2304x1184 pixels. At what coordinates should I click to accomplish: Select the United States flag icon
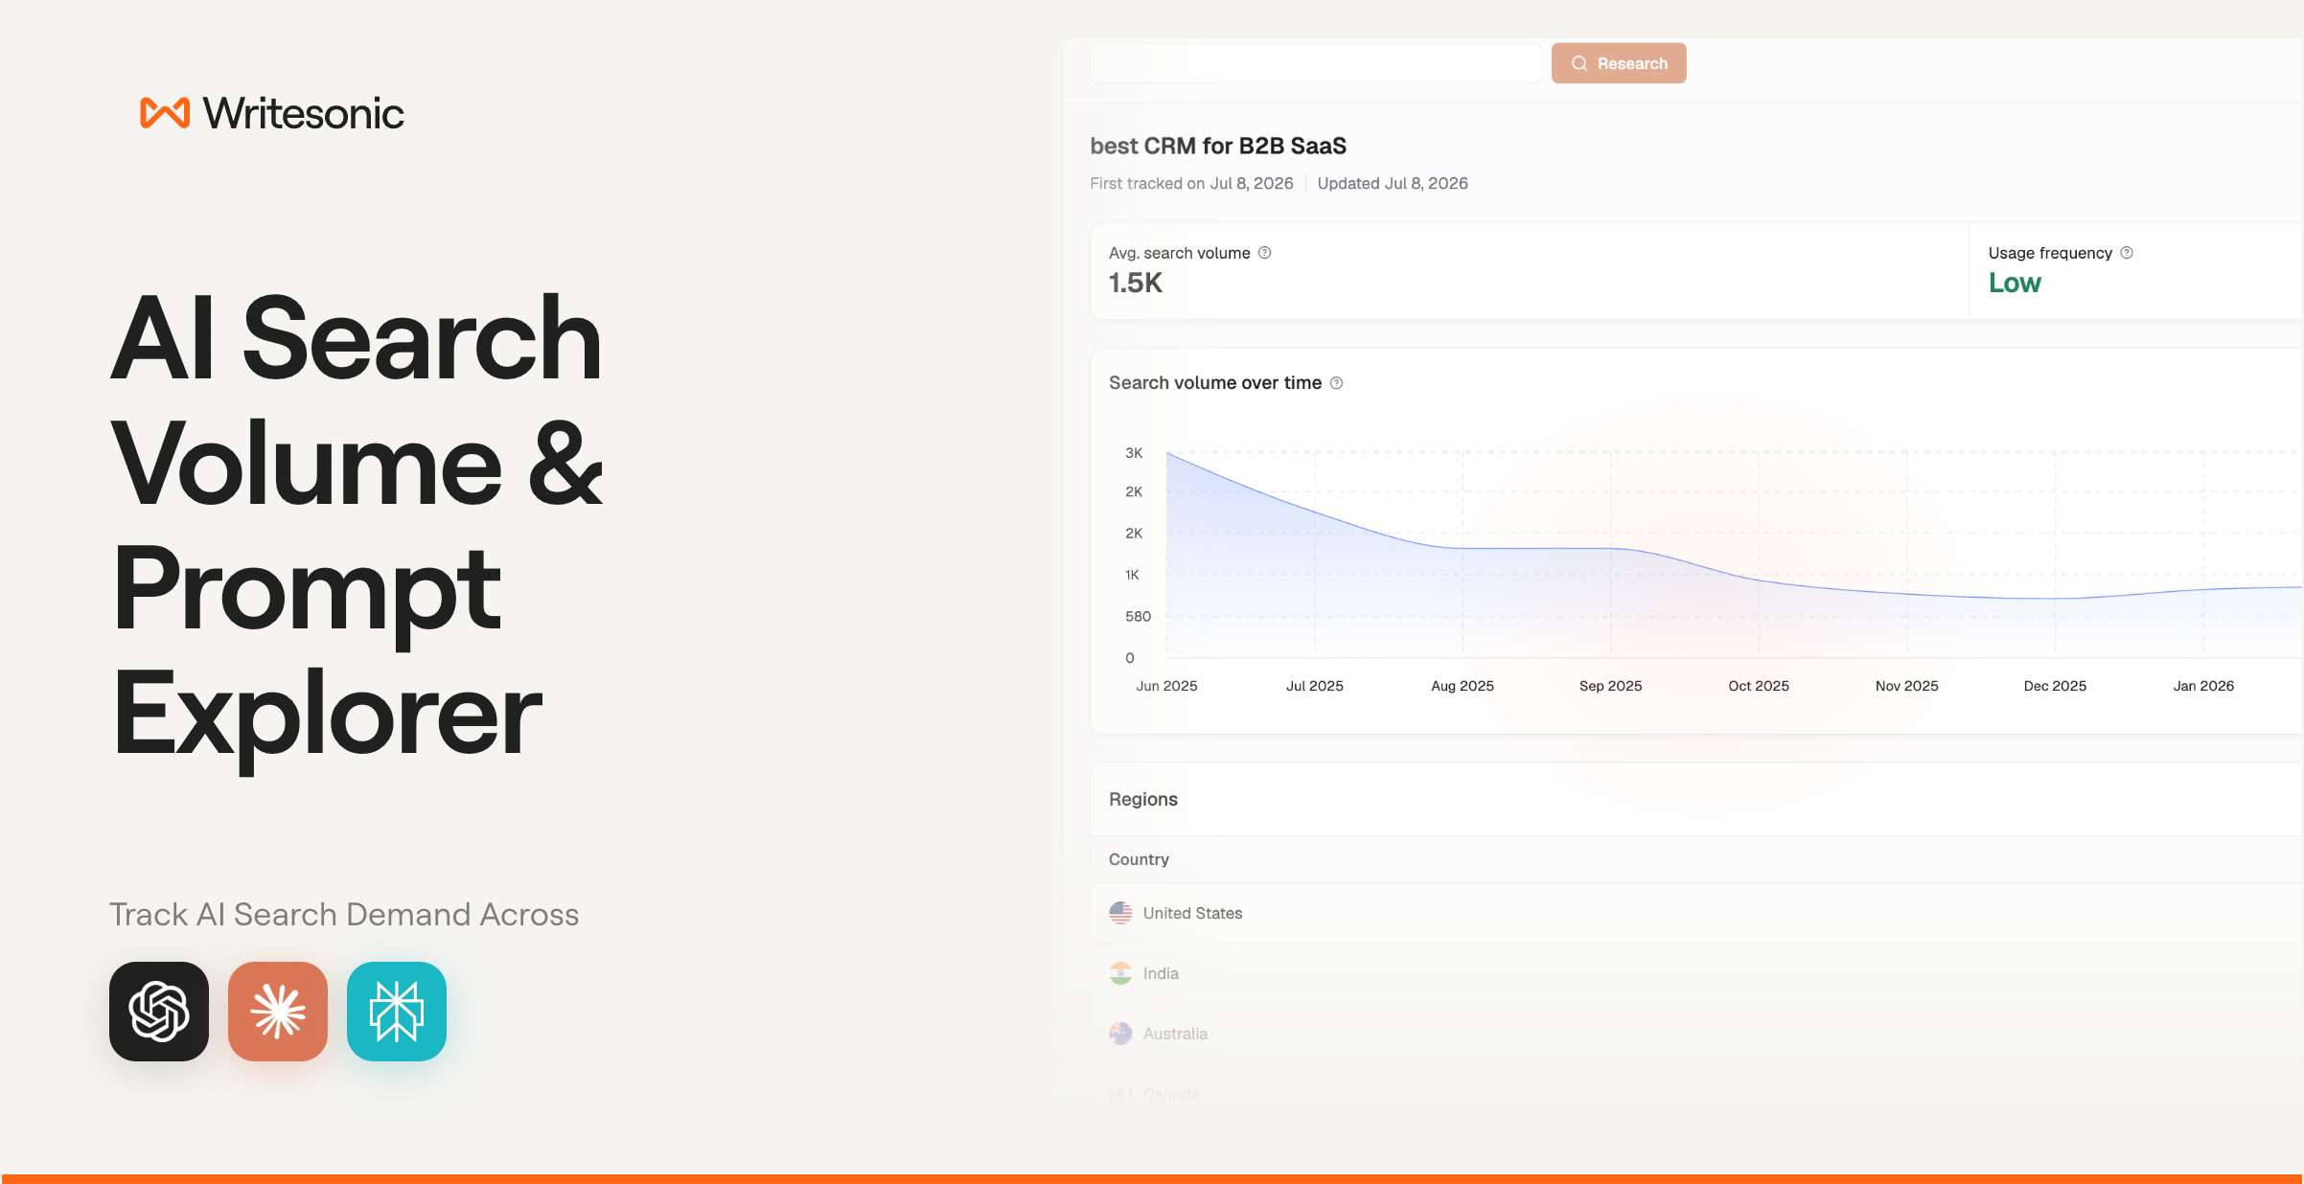click(1120, 913)
